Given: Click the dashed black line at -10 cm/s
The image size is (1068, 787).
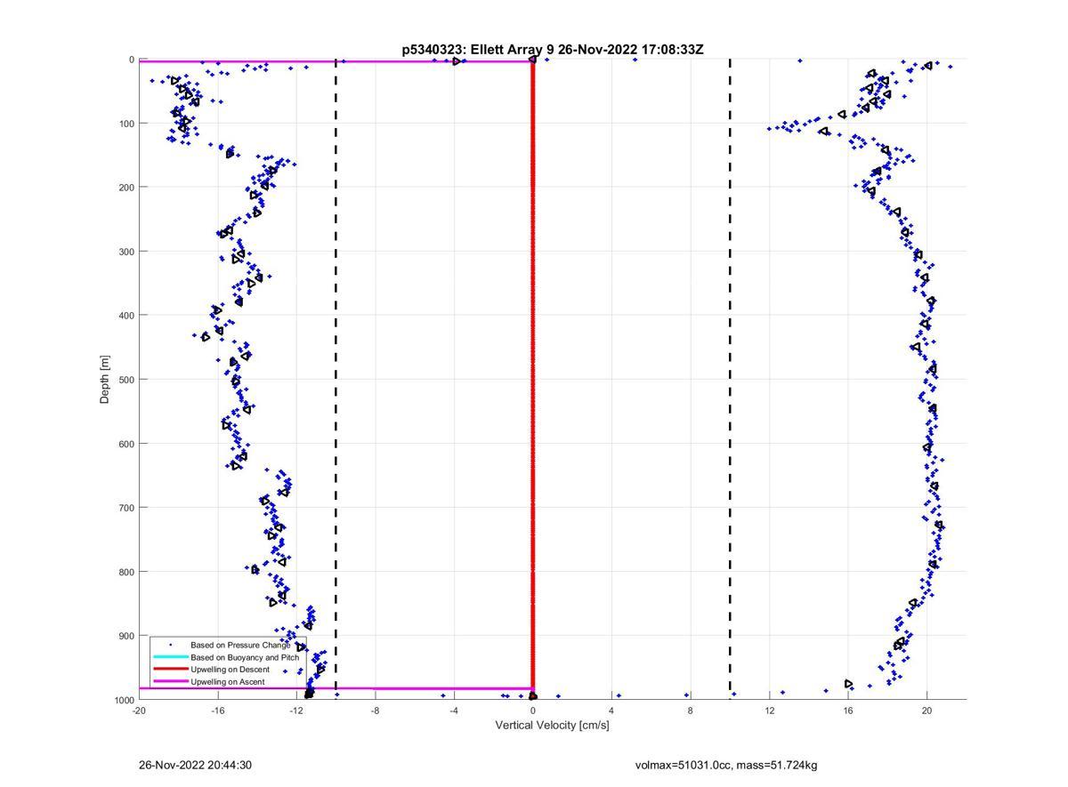Looking at the screenshot, I should 336,379.
